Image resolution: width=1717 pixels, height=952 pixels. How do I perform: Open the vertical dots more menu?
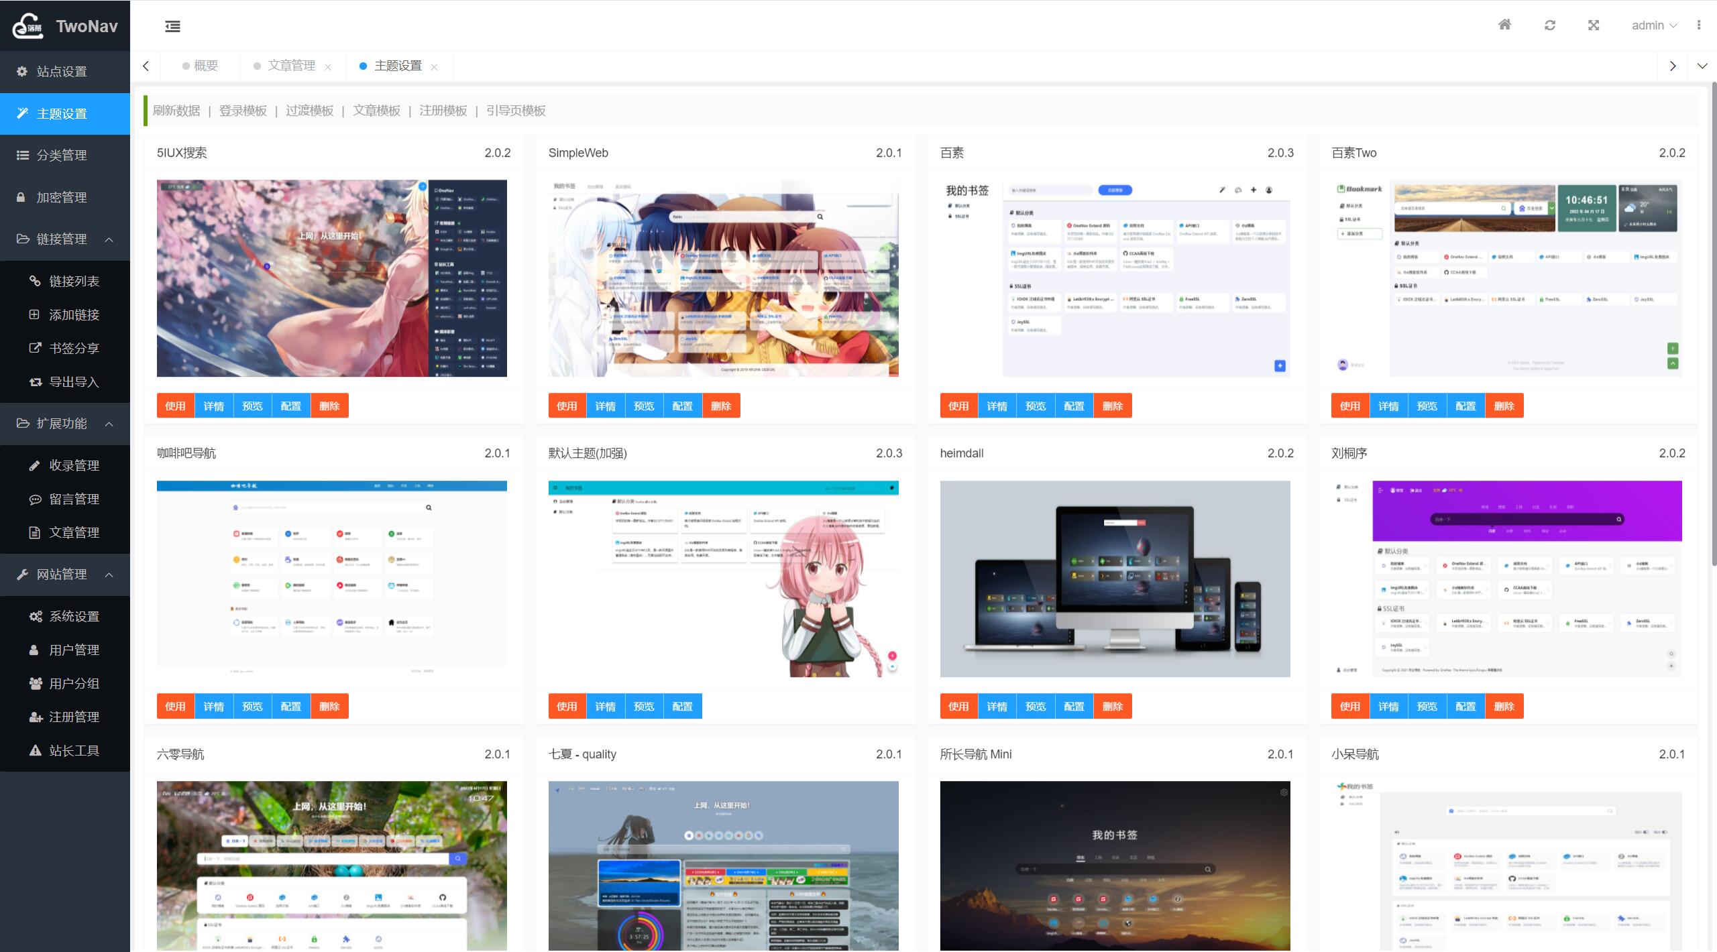click(1698, 25)
